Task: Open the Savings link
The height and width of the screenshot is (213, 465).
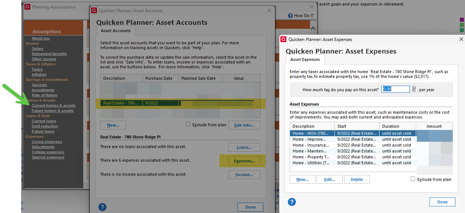Action: (x=39, y=85)
